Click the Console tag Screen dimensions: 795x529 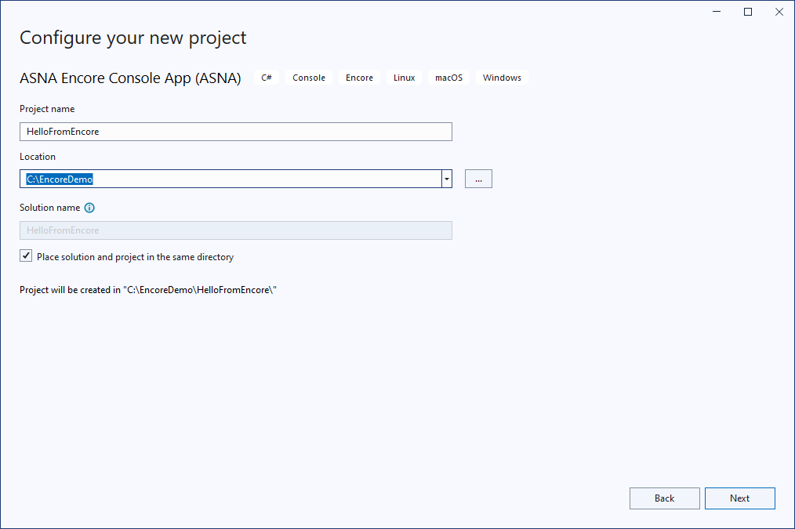pyautogui.click(x=309, y=78)
